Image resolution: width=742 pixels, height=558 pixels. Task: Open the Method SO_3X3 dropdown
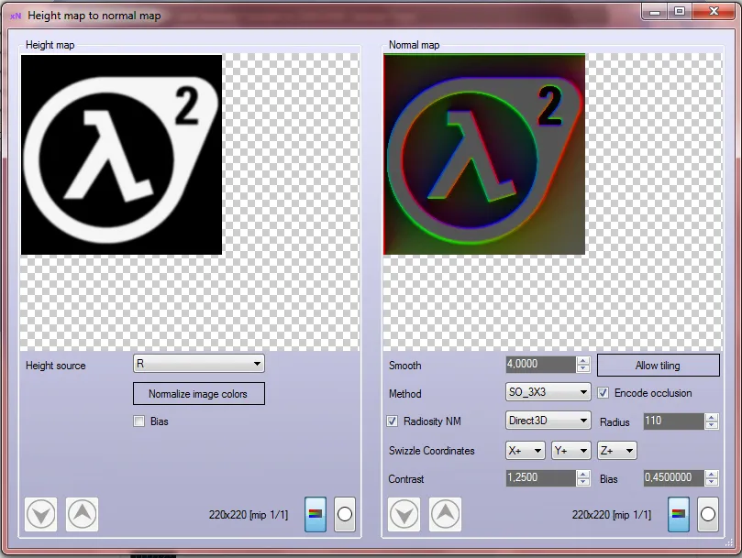click(x=548, y=392)
